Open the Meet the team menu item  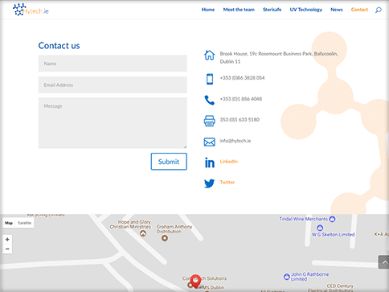click(239, 10)
